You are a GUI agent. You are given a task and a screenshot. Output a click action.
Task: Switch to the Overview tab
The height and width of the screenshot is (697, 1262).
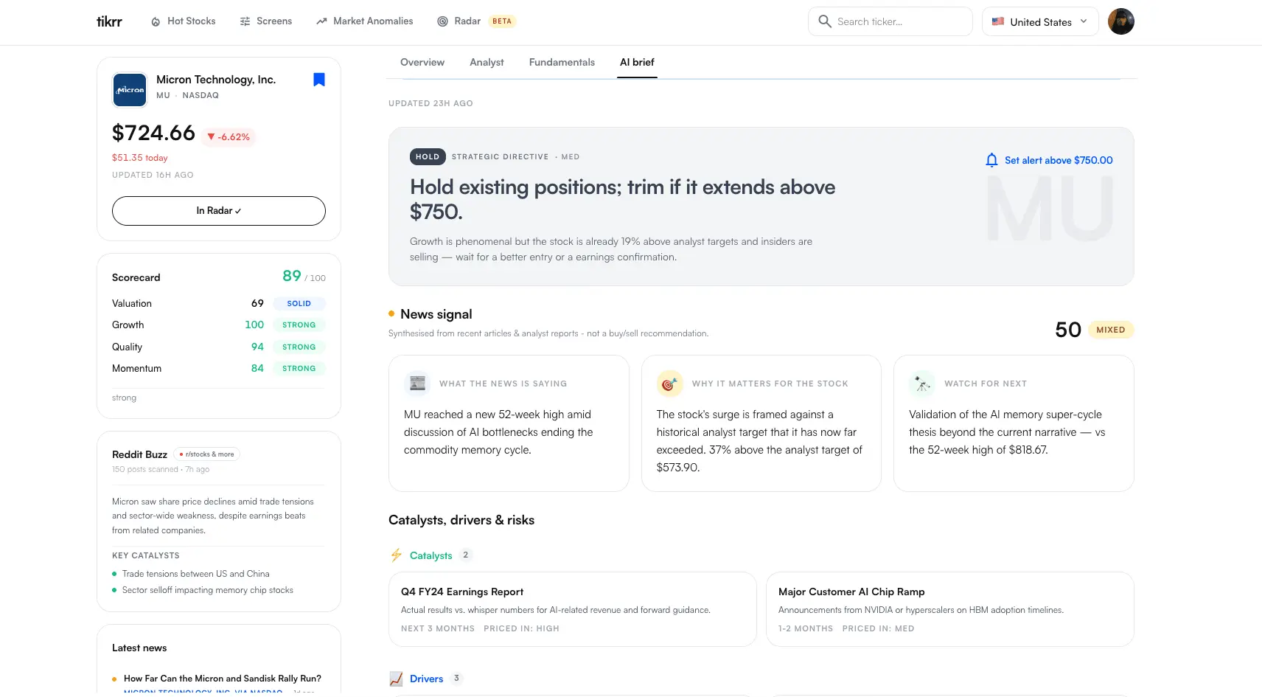tap(422, 62)
